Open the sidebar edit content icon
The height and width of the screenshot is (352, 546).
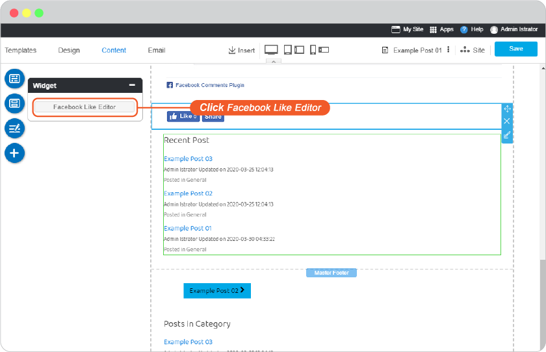[x=14, y=129]
